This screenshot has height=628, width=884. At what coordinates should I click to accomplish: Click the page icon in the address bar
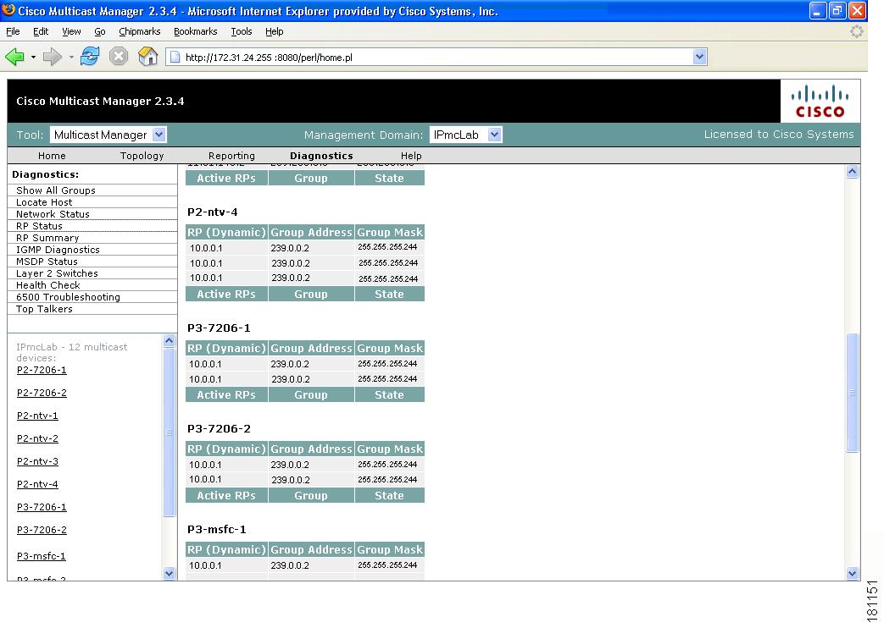(x=175, y=57)
